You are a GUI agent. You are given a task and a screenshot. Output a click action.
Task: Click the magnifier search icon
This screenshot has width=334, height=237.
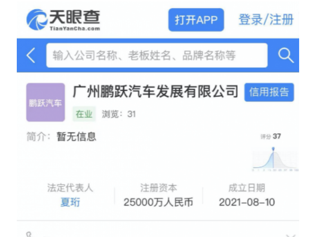(x=285, y=55)
